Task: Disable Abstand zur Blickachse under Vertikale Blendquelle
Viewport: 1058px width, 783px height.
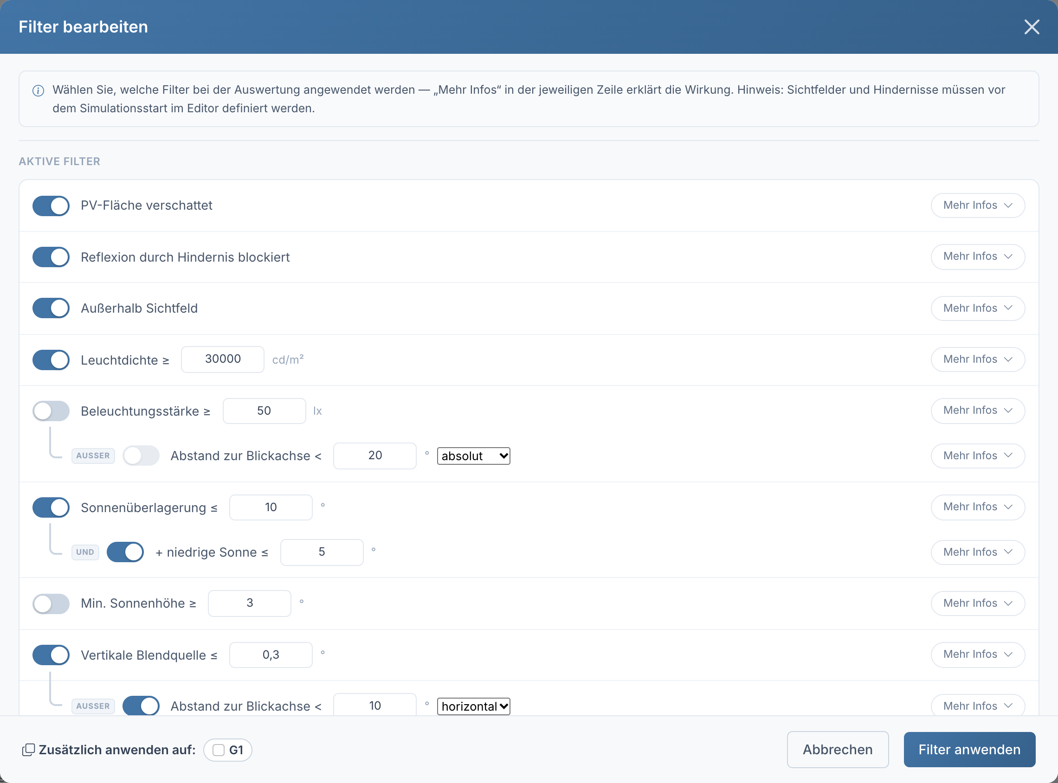Action: pos(141,706)
